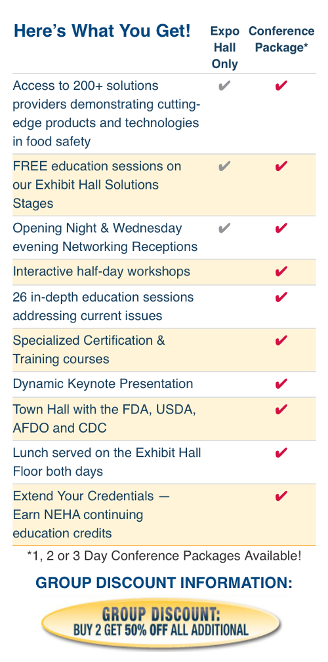Click the Conference Package* column header
The width and height of the screenshot is (328, 662).
coord(281,39)
